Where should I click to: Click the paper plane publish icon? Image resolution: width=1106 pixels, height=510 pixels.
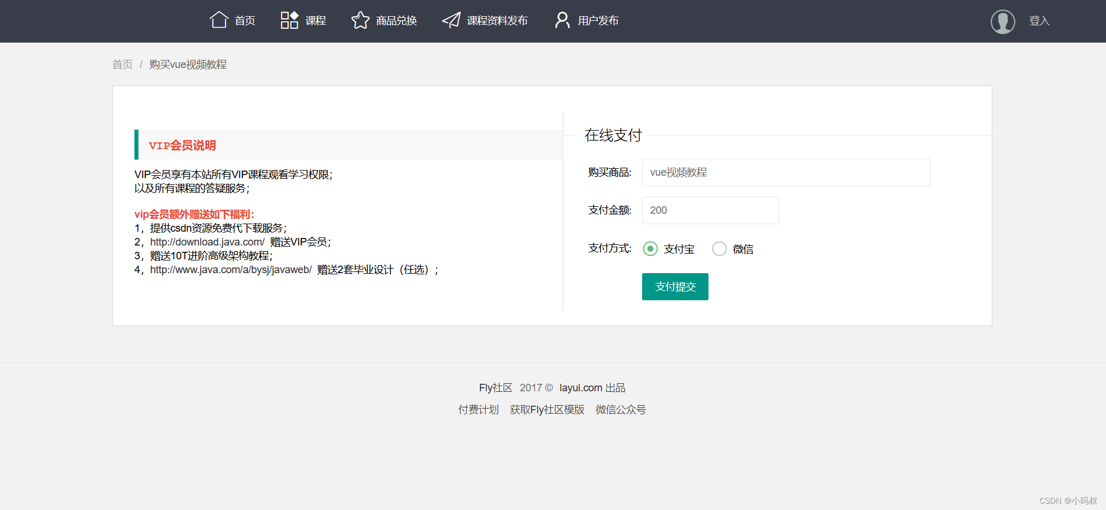click(451, 20)
